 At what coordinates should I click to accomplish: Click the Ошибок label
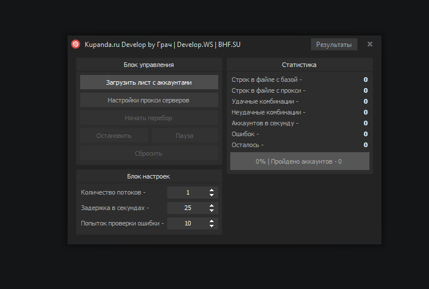(245, 134)
